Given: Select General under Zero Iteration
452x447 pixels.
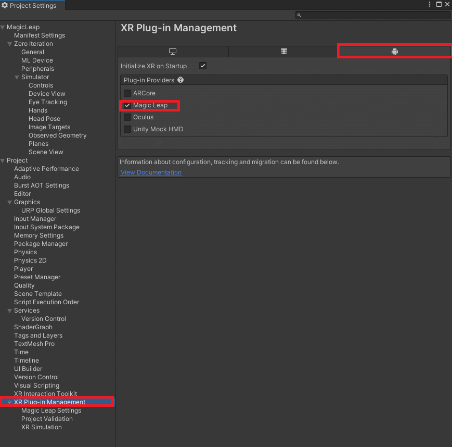Looking at the screenshot, I should [x=33, y=52].
